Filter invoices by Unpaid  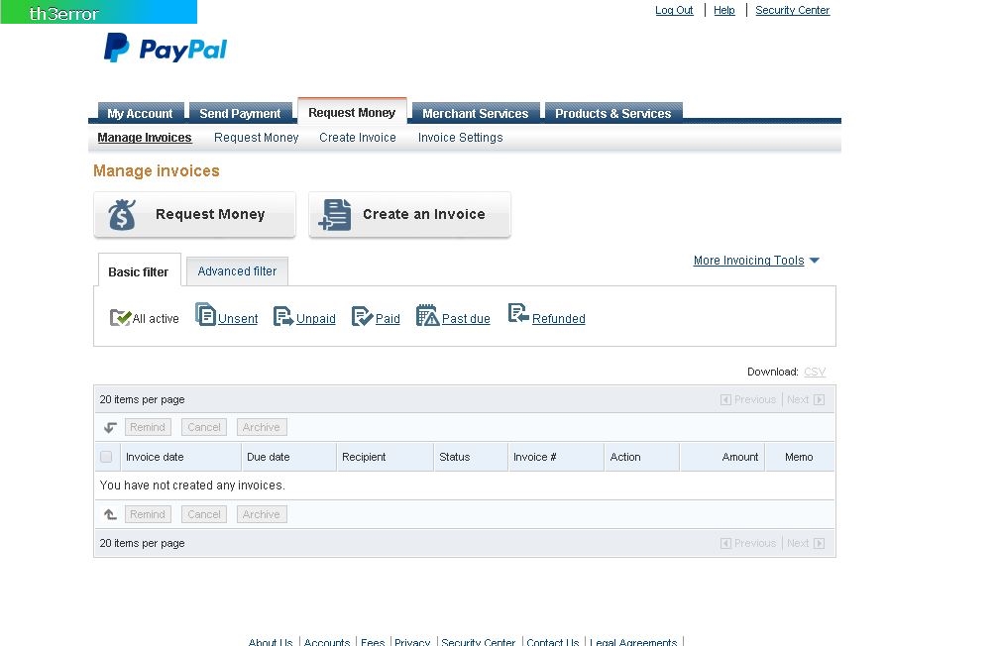pyautogui.click(x=316, y=319)
